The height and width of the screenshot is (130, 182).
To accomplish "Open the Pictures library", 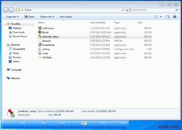I will (x=17, y=57).
